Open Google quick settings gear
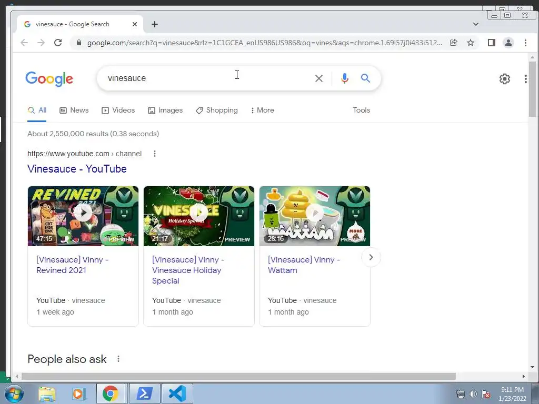 pyautogui.click(x=505, y=79)
